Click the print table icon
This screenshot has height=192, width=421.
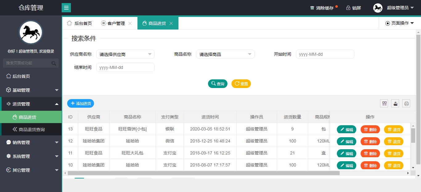[406, 104]
